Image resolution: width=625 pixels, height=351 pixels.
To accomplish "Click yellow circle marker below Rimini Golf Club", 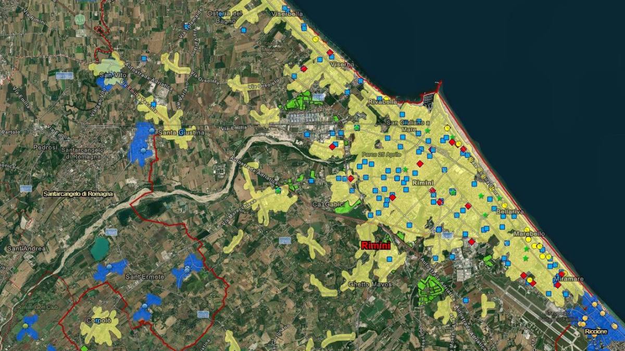I will coord(24,326).
